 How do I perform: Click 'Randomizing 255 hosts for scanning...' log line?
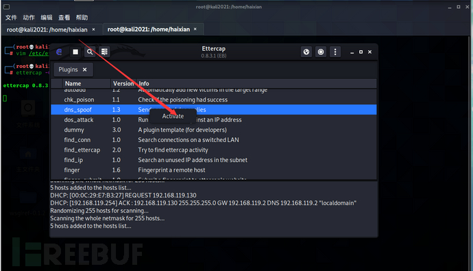pos(99,211)
